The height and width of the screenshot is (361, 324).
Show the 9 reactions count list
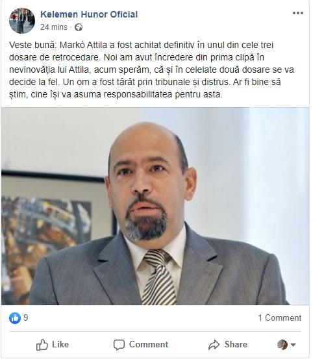coord(26,317)
